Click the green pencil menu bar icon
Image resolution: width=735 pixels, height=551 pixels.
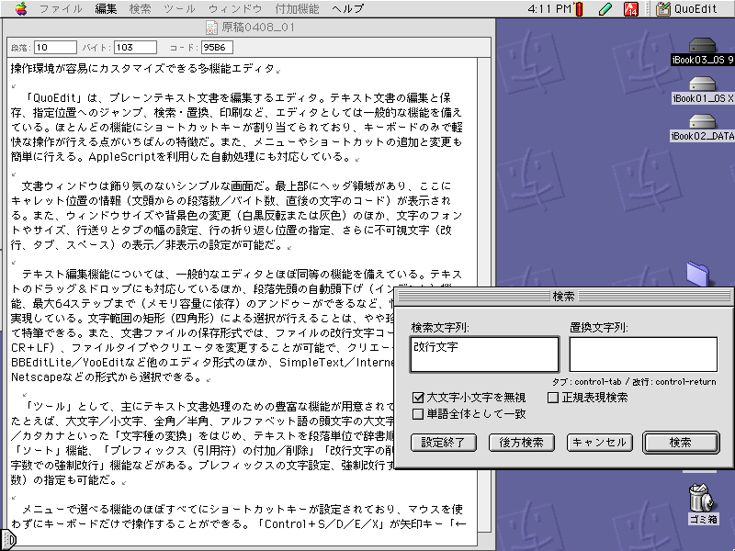point(605,9)
